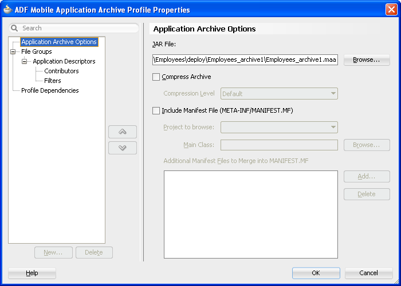
Task: Click the Add manifest file button
Action: (367, 176)
